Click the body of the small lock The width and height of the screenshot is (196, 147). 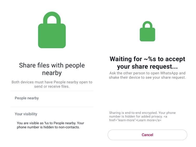pos(147,34)
